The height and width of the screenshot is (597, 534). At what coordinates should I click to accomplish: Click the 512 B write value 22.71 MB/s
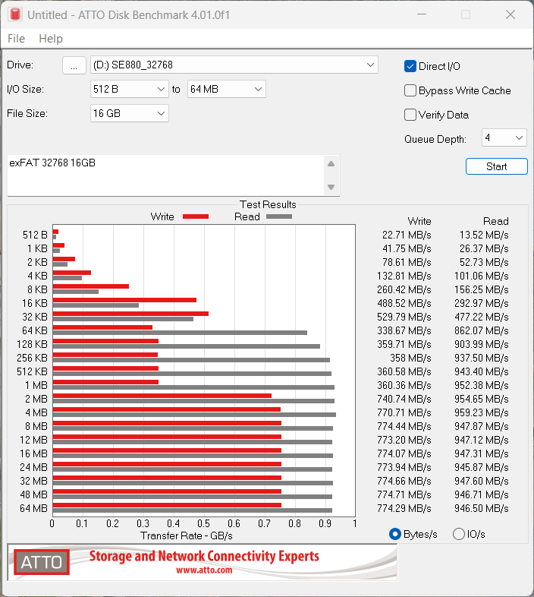click(x=407, y=235)
